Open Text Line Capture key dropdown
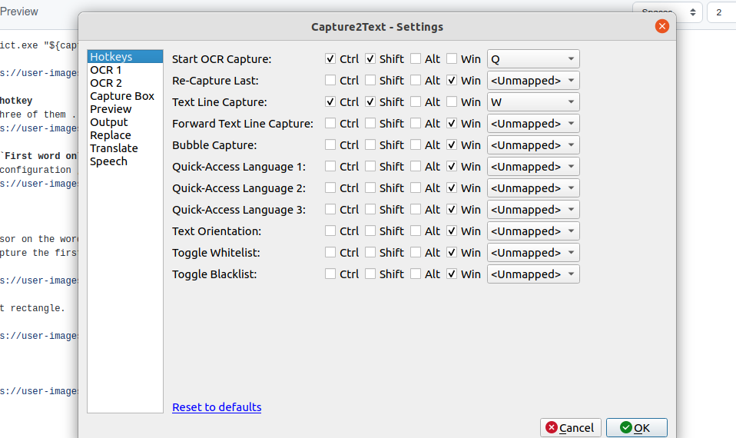The image size is (736, 438). tap(533, 102)
